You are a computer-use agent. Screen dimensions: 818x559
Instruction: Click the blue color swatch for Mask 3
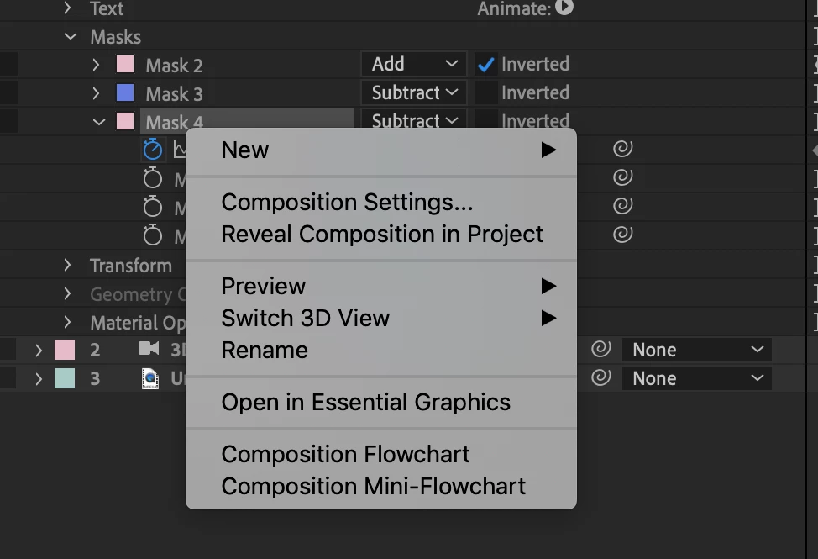click(125, 93)
